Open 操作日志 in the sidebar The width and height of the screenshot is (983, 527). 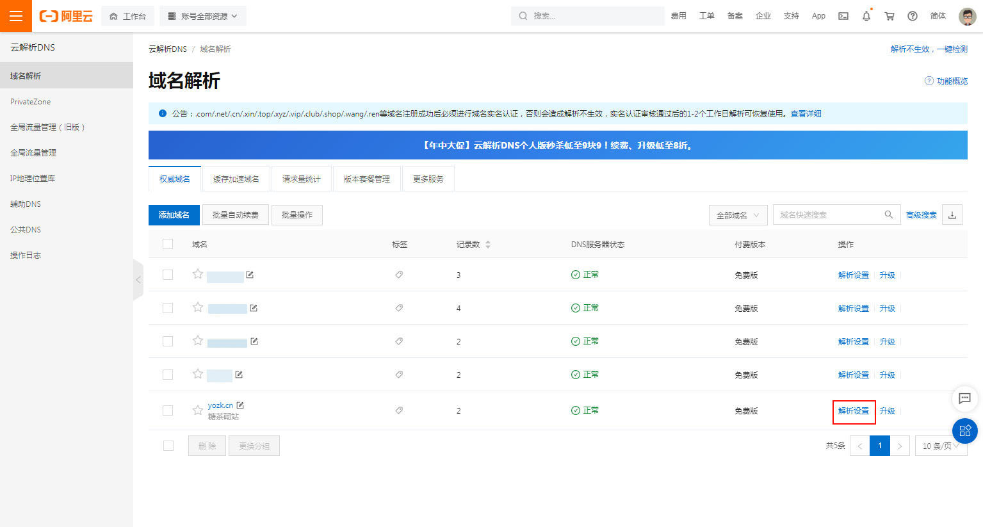click(25, 255)
